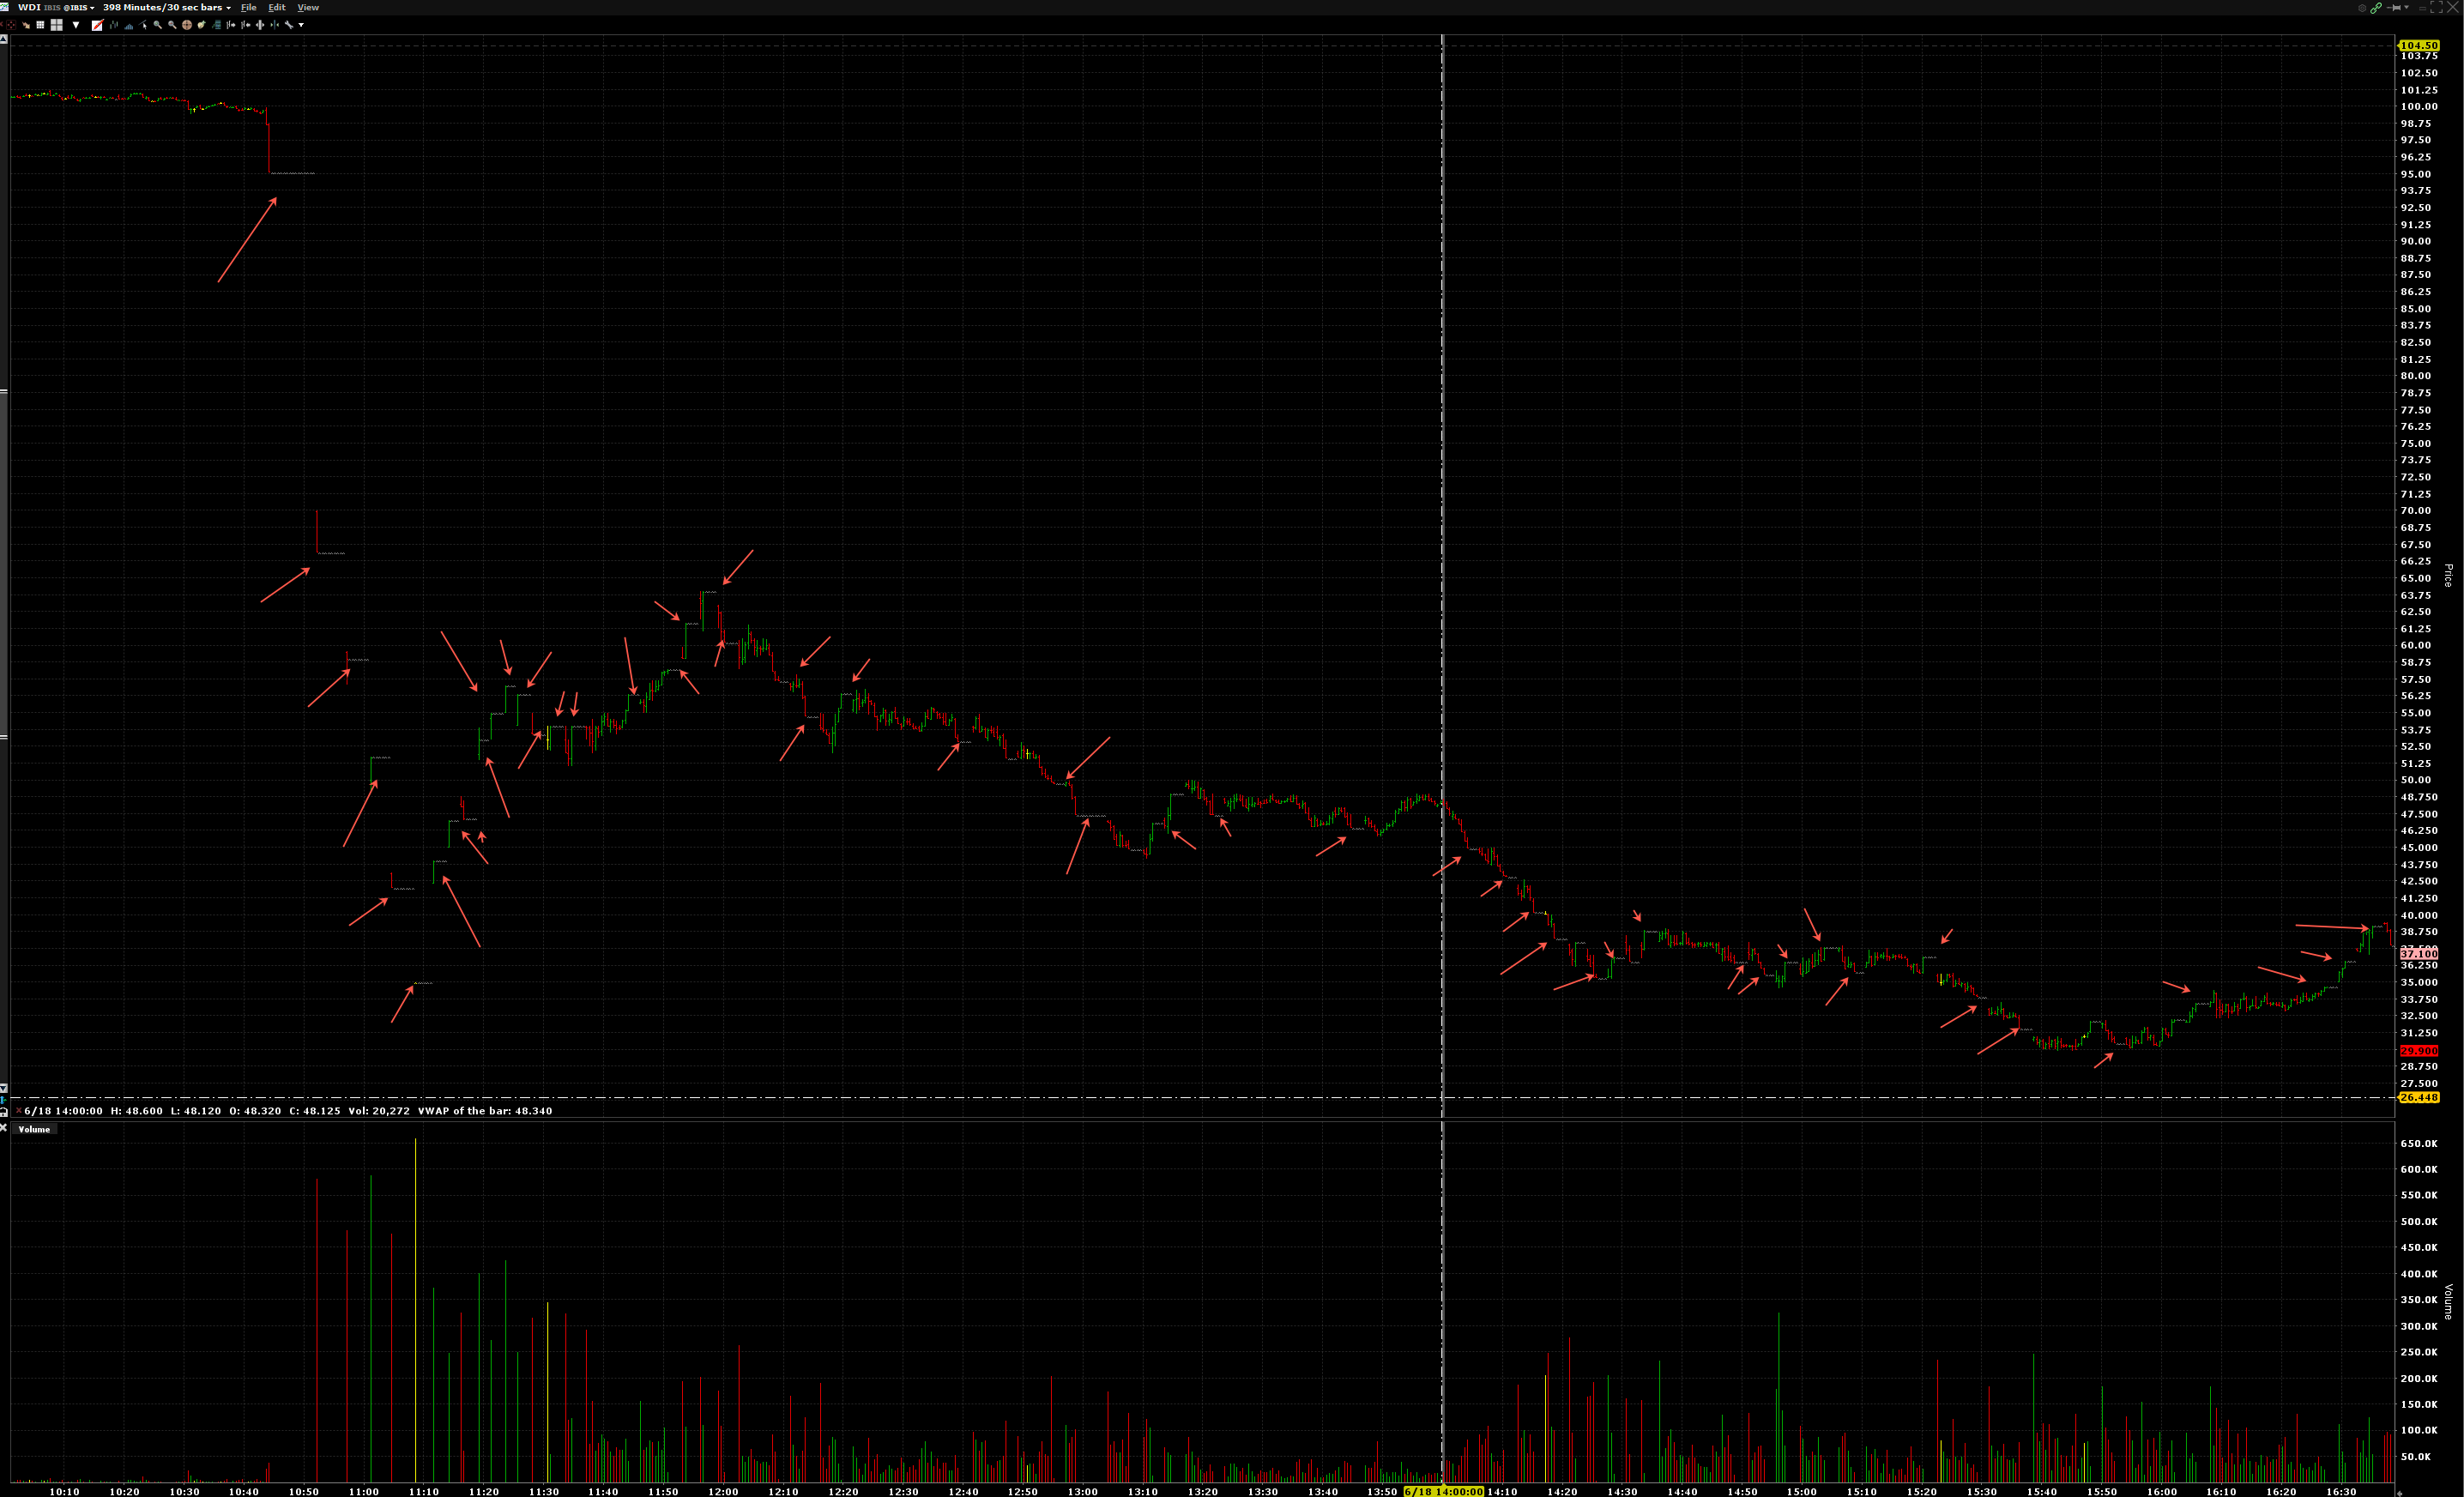Click the highlighted 6/18 14:00:00 time label
Screen dimensions: 2464x1497
point(1443,1491)
